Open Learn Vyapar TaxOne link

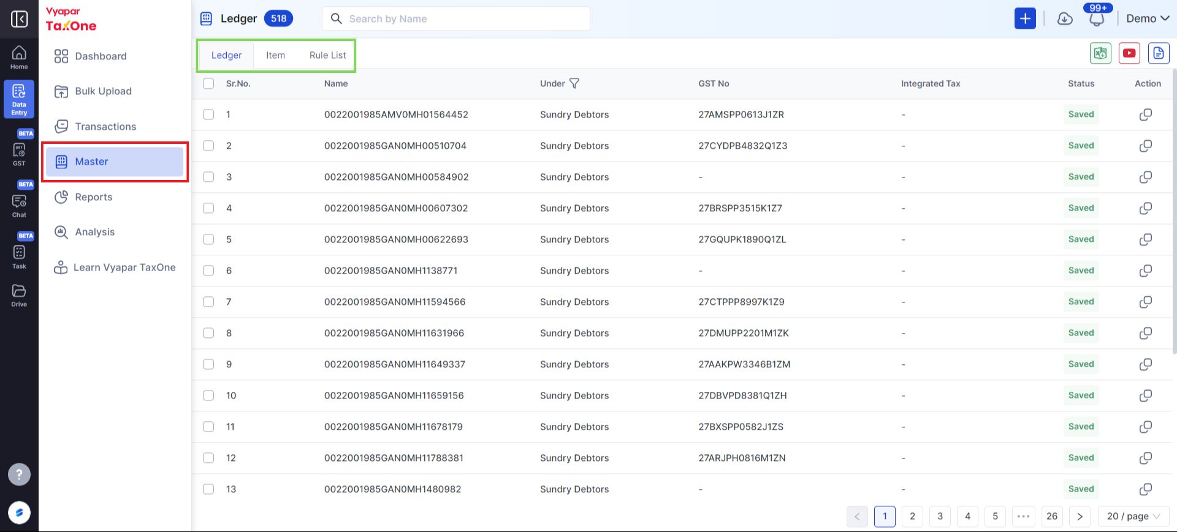coord(115,268)
